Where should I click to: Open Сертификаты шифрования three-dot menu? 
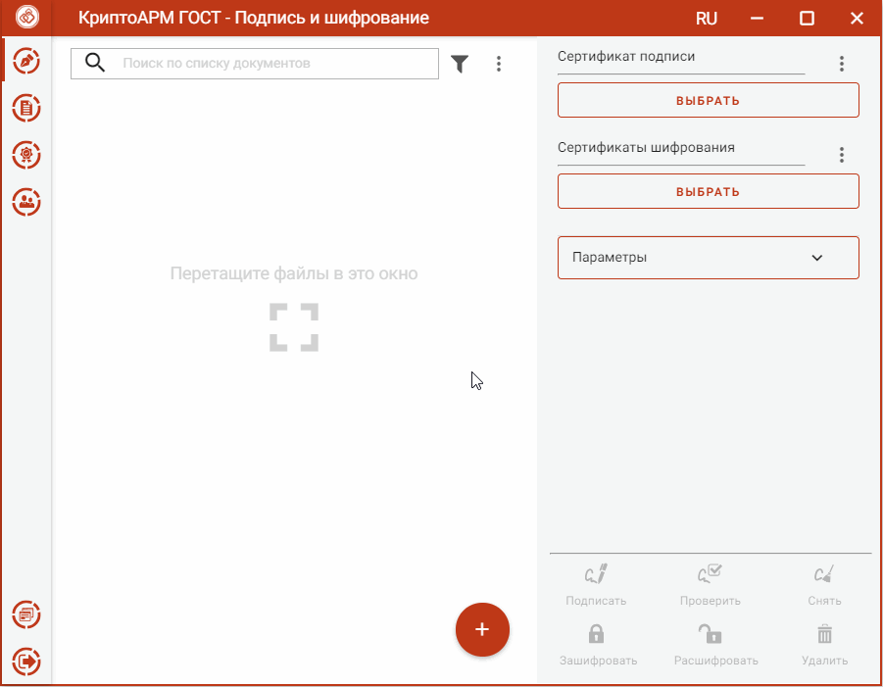point(841,155)
